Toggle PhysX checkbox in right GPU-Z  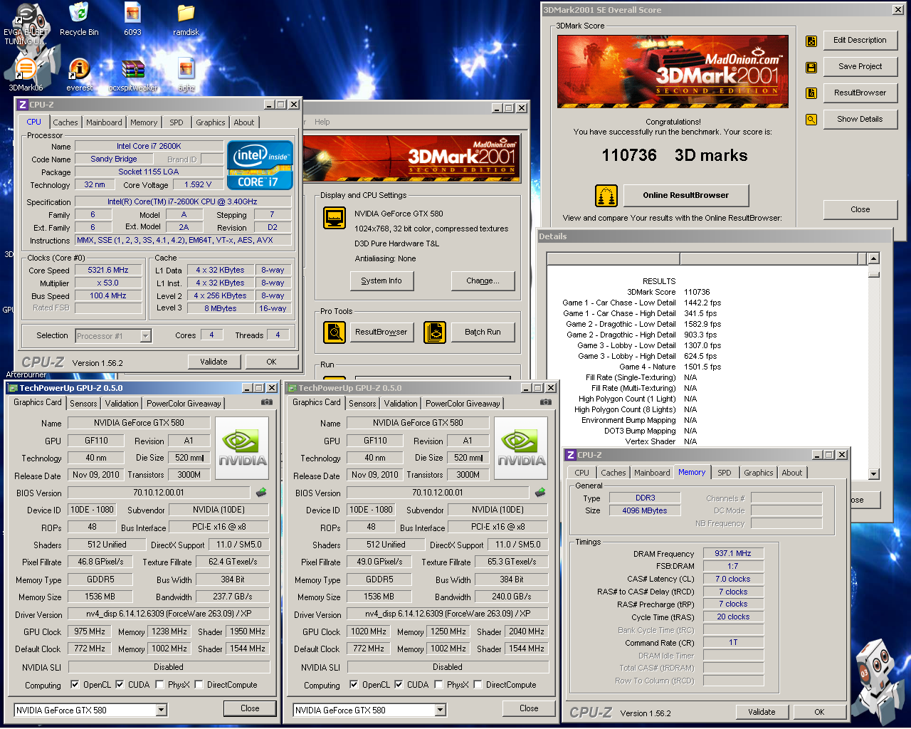[440, 685]
